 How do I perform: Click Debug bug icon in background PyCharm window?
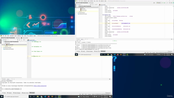point(164,3)
